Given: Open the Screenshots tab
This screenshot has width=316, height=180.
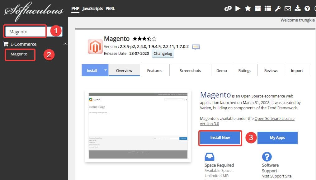Looking at the screenshot, I should point(190,71).
